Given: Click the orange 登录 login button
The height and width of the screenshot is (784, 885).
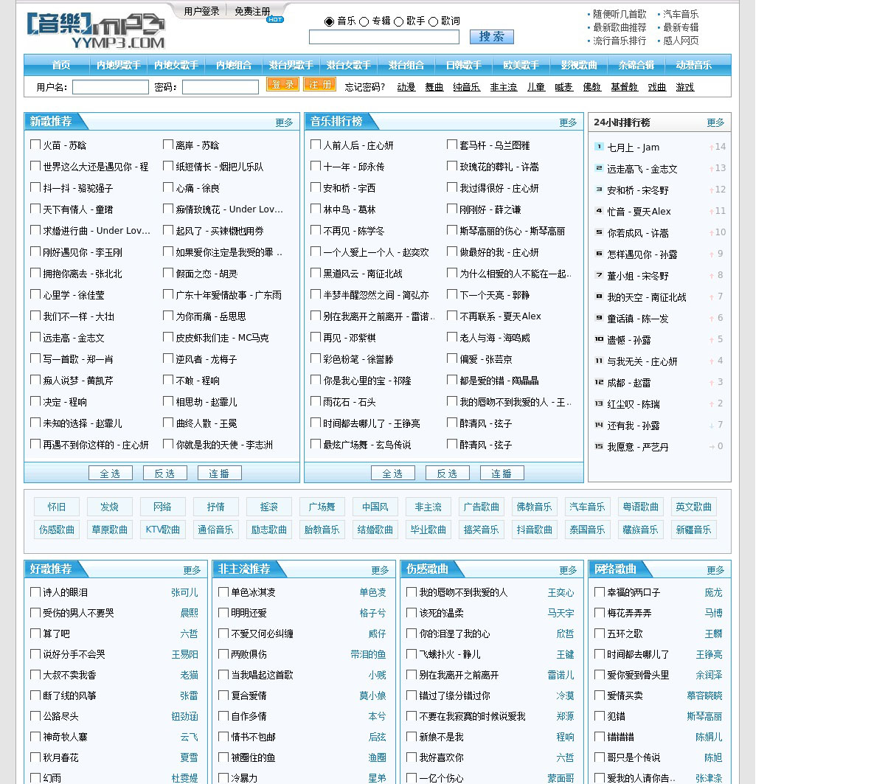Looking at the screenshot, I should click(x=282, y=85).
